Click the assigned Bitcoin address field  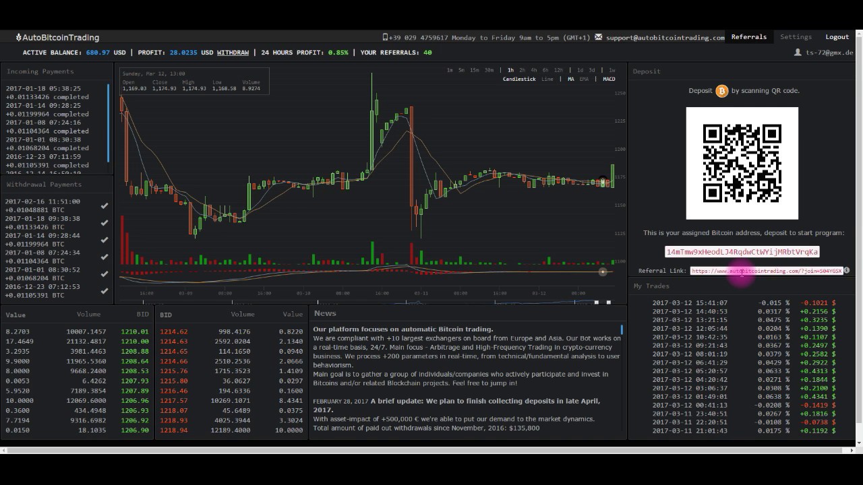click(742, 252)
